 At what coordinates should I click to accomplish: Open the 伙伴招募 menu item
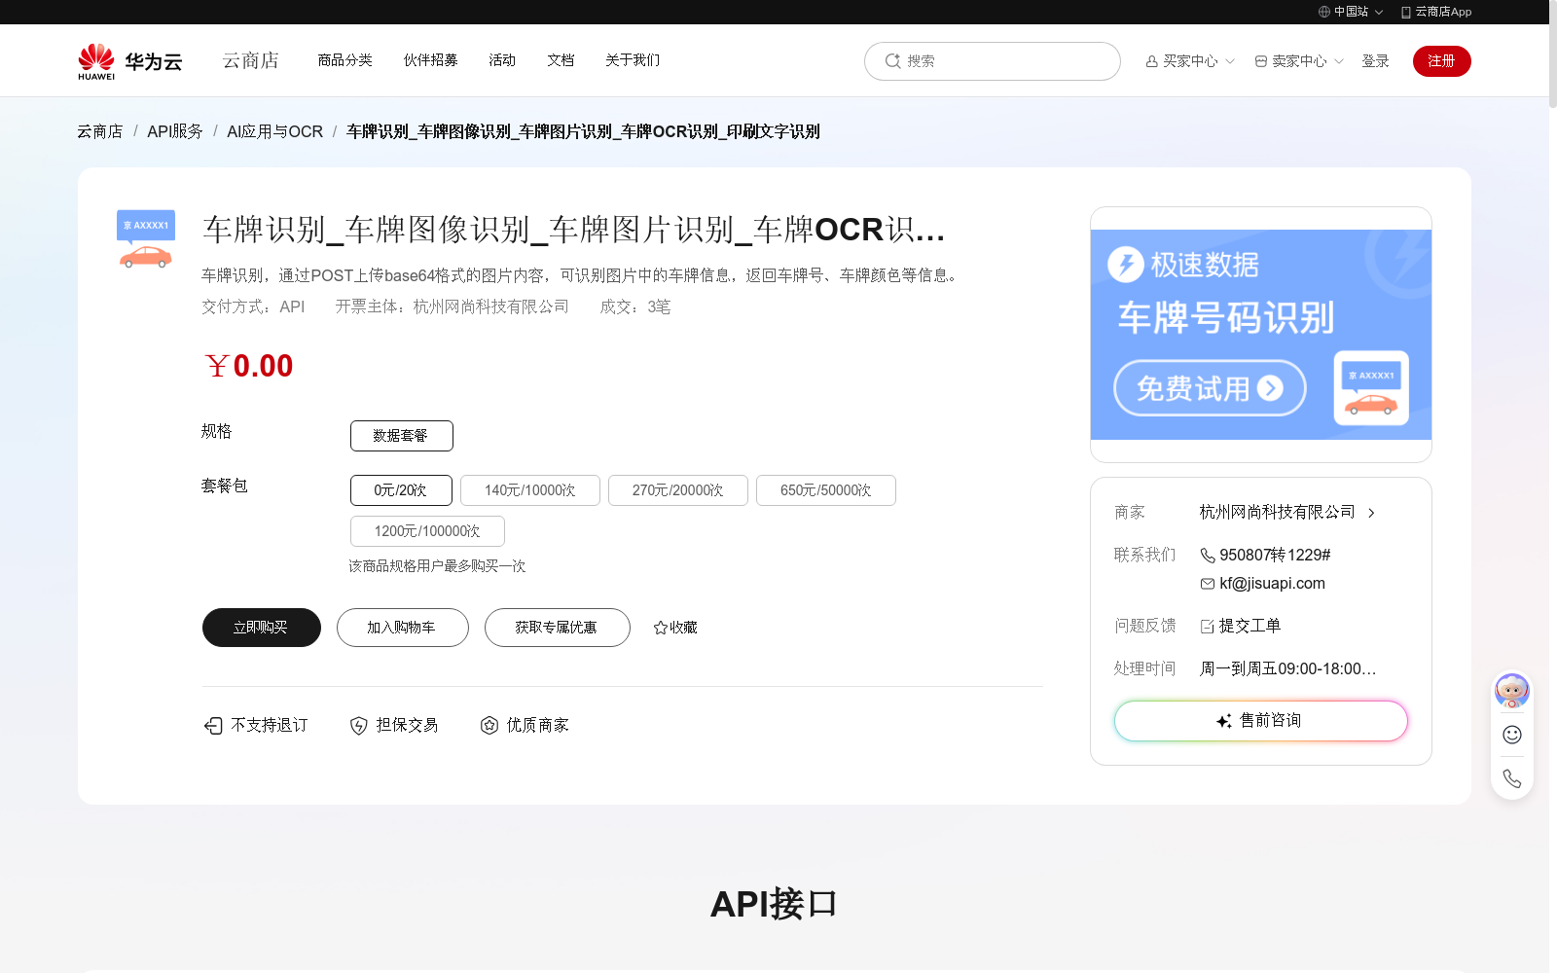[431, 60]
